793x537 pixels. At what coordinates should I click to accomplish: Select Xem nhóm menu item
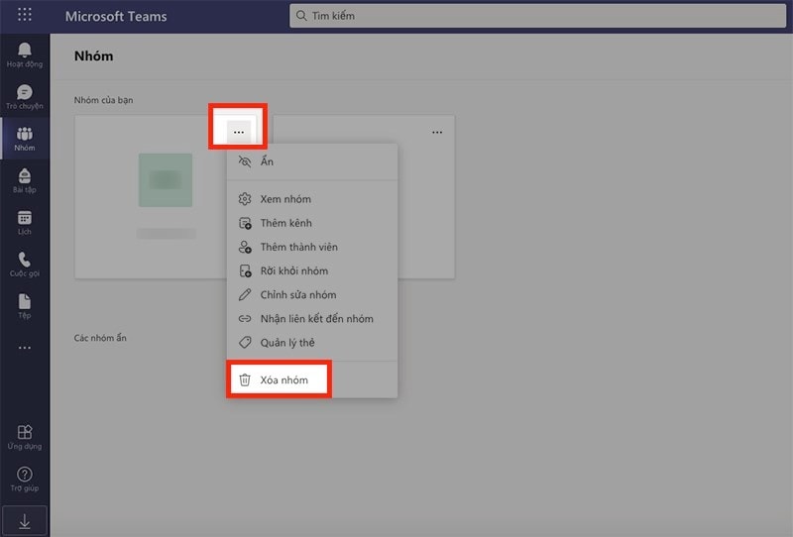coord(284,199)
